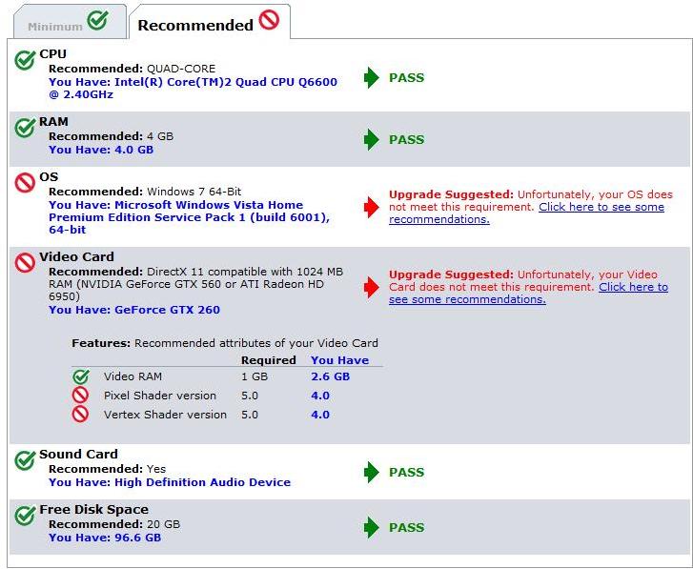Click the green check icon beside RAM

[x=25, y=128]
